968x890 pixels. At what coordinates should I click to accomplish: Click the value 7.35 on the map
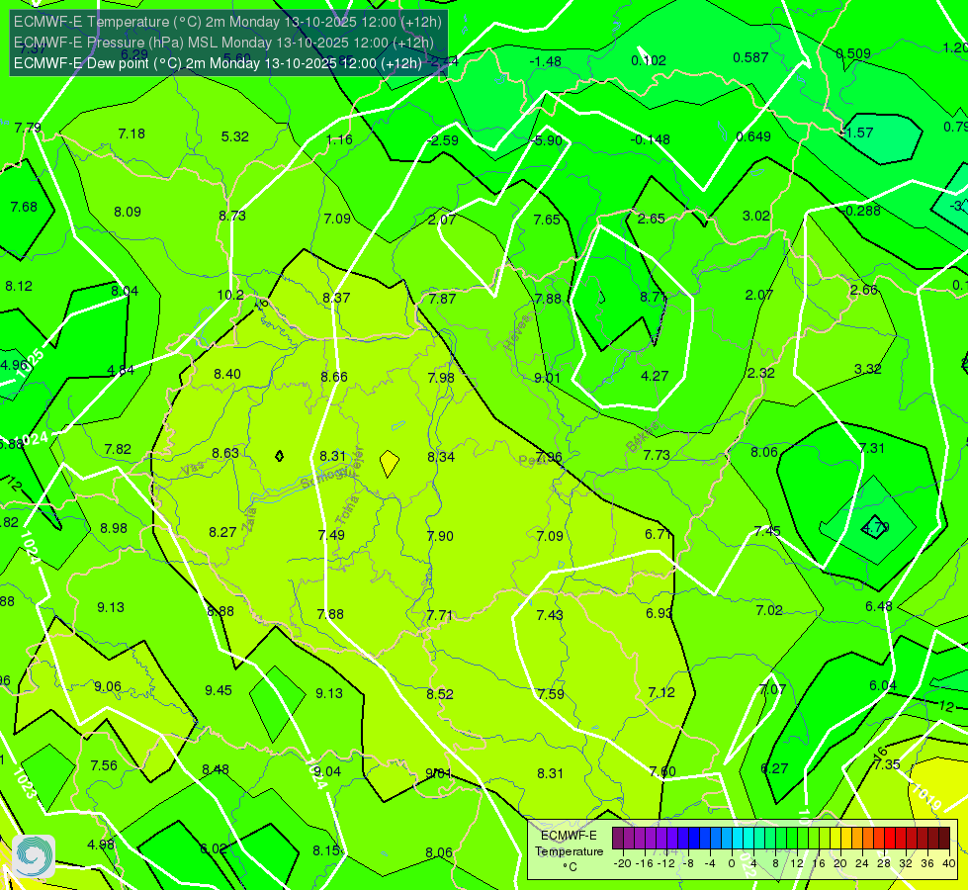point(887,764)
